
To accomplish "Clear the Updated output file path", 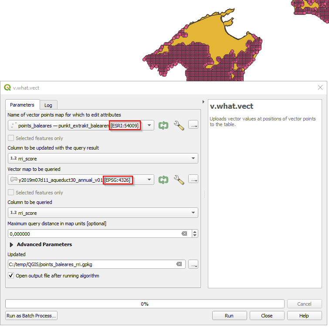I will pos(179,264).
